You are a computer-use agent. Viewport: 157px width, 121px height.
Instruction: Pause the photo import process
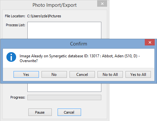click(40, 112)
